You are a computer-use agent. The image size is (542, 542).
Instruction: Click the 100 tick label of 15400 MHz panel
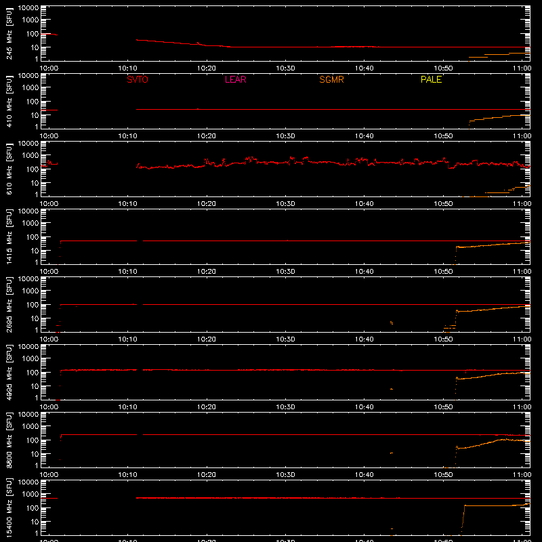[33, 507]
